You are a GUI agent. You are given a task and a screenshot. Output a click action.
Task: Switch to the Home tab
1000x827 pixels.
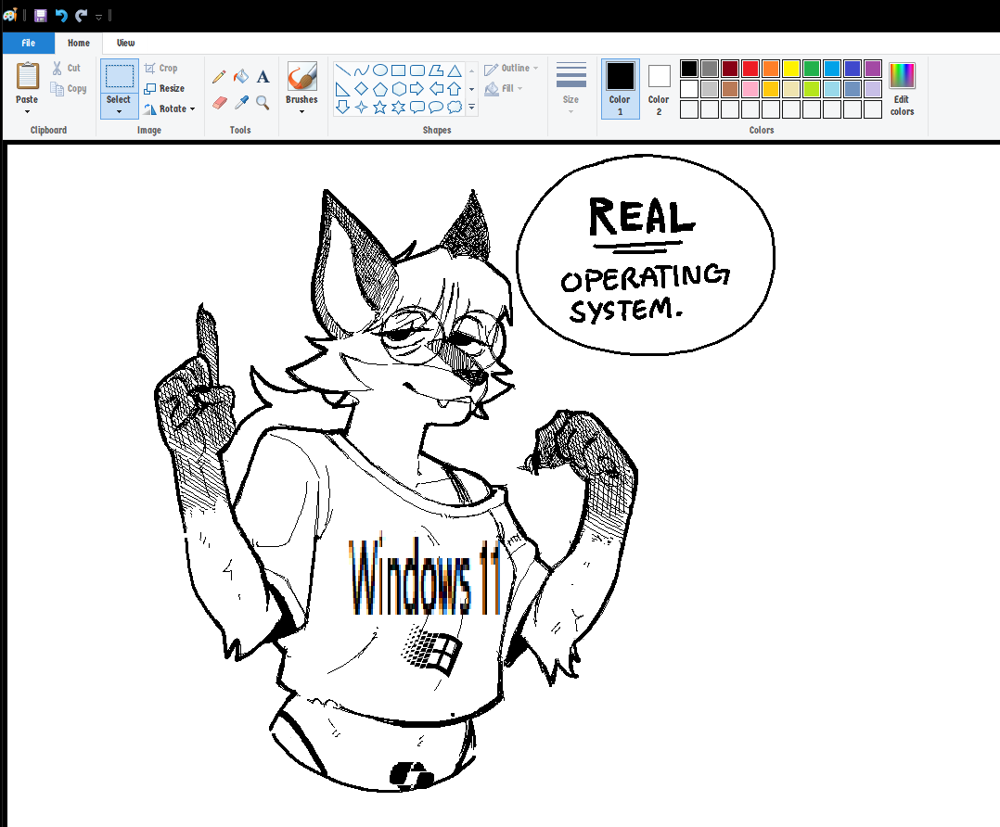(x=79, y=44)
